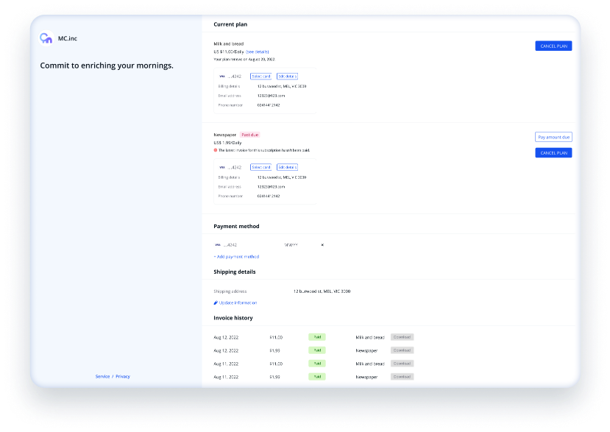The width and height of the screenshot is (610, 432).
Task: Remove the Visa card with X icon
Action: pyautogui.click(x=322, y=244)
